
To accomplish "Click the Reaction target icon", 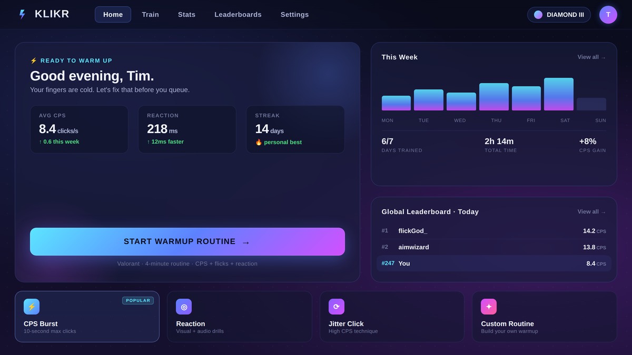I will click(184, 307).
